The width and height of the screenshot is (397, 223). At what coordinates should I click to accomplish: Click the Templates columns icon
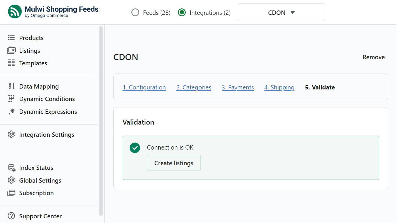click(x=11, y=63)
